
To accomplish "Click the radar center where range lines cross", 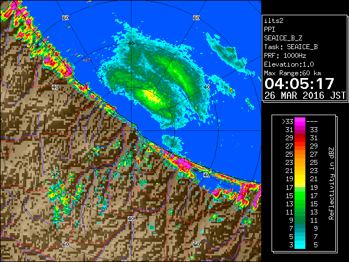I will (131, 131).
